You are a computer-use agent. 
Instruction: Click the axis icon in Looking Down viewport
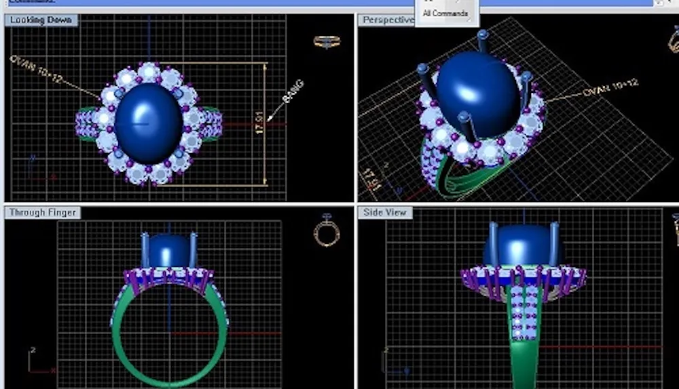point(37,169)
